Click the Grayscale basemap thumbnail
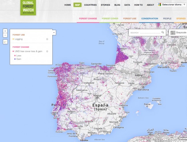Screen dimensions: 187x142 (x=173, y=33)
